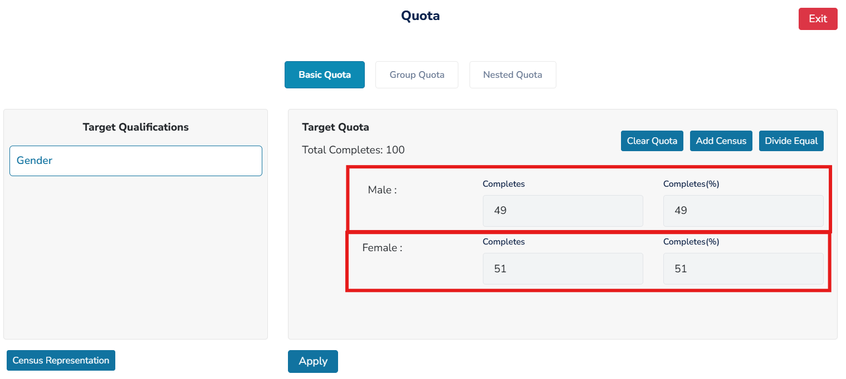Image resolution: width=846 pixels, height=379 pixels.
Task: Click the Female Completes(%) input
Action: pos(743,269)
